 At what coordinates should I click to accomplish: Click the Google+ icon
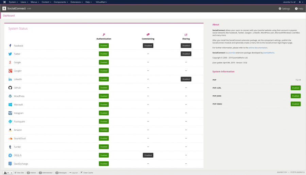tap(10, 71)
